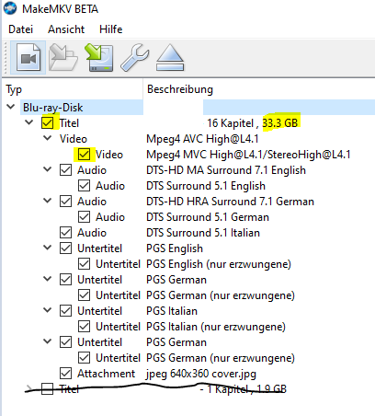Open the Ansicht menu
Viewport: 375px width, 416px height.
click(x=66, y=29)
